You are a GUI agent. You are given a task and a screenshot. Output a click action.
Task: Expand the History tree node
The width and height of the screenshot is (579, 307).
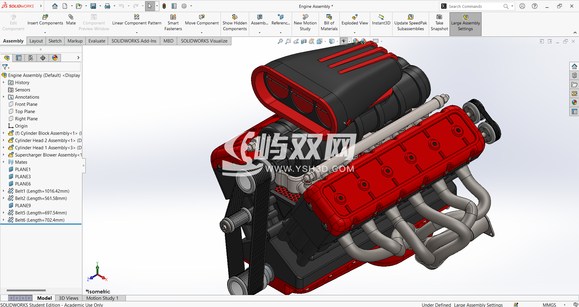(x=4, y=82)
